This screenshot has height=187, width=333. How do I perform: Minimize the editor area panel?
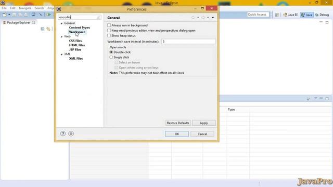(x=321, y=22)
